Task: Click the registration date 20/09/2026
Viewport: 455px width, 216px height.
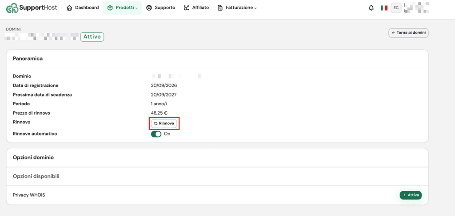Action: 164,85
